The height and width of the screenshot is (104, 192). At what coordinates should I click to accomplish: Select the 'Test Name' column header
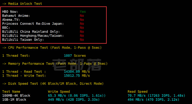click(x=11, y=92)
